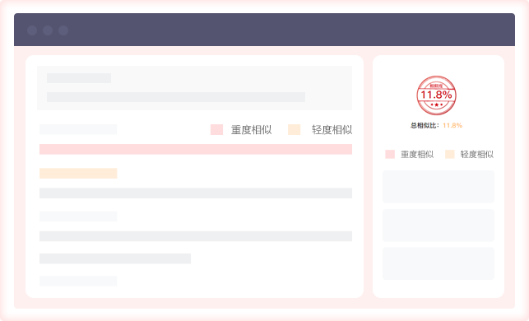Screen dimensions: 529x321
Task: Click the middle dot in the title bar
Action: [x=48, y=30]
